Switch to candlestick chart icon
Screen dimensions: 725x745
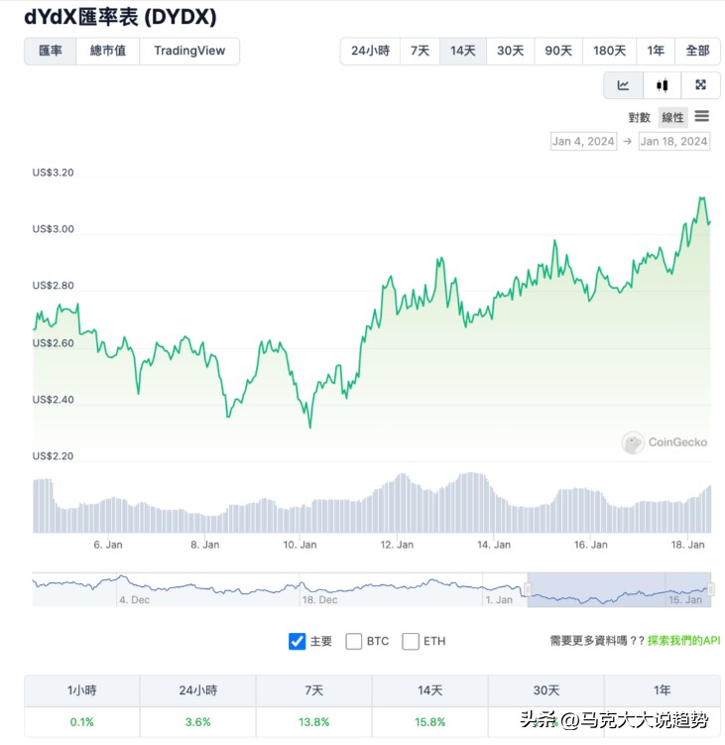tap(663, 85)
